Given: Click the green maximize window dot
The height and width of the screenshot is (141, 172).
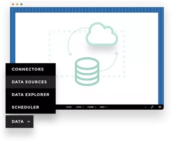Looking at the screenshot, I should click(x=22, y=4).
